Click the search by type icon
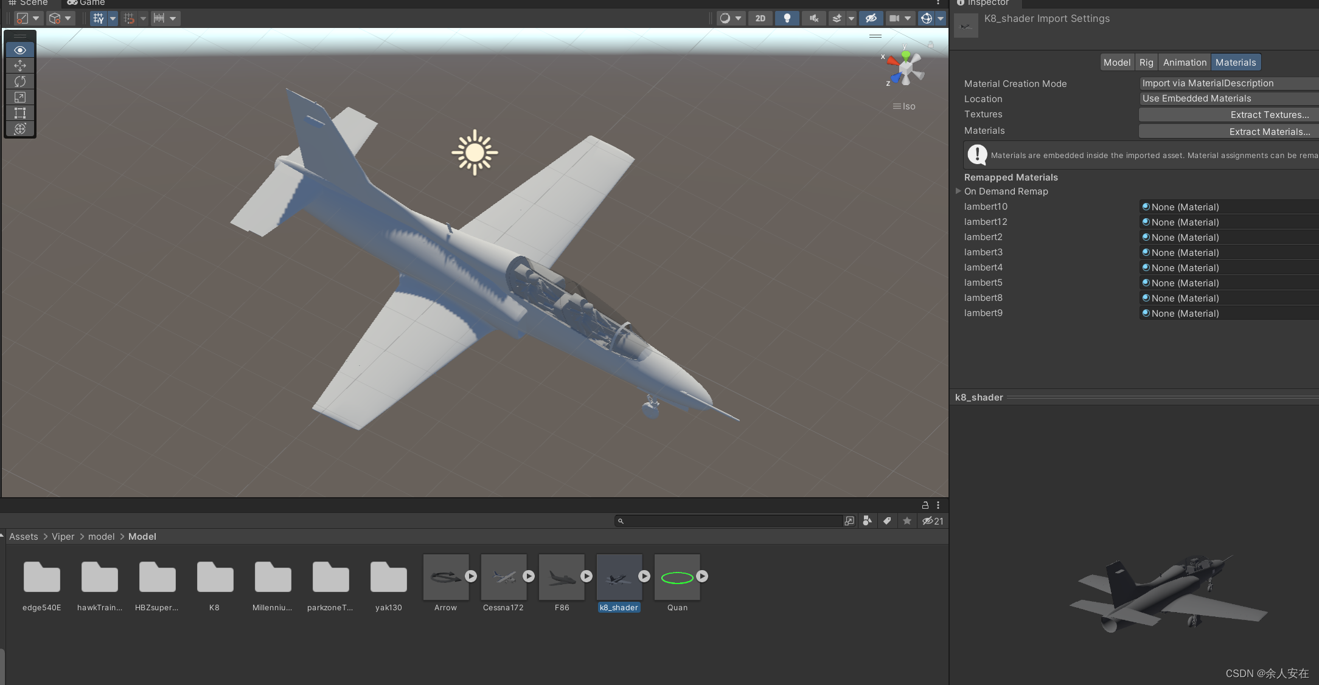 coord(868,521)
